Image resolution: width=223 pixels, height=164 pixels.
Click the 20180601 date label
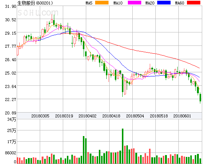pyautogui.click(x=182, y=116)
